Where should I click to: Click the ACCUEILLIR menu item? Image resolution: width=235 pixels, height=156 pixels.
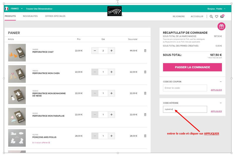pyautogui.click(x=197, y=16)
